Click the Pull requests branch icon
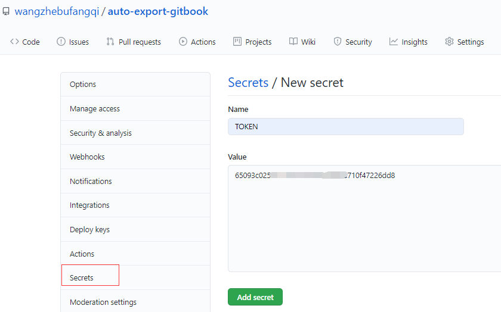 [110, 42]
